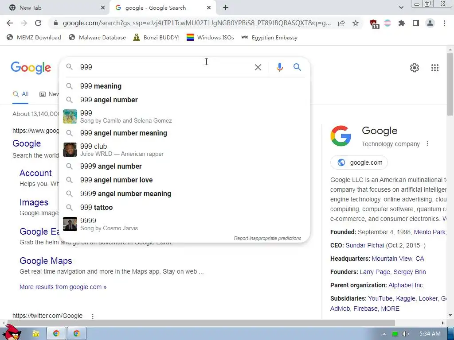Select 9999 song by Cosmo Jarvis
Image resolution: width=454 pixels, height=340 pixels.
coord(185,224)
